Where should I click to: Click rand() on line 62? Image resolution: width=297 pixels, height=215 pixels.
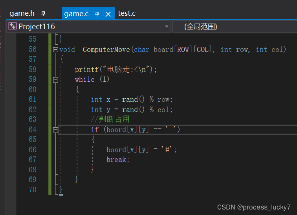pyautogui.click(x=133, y=110)
